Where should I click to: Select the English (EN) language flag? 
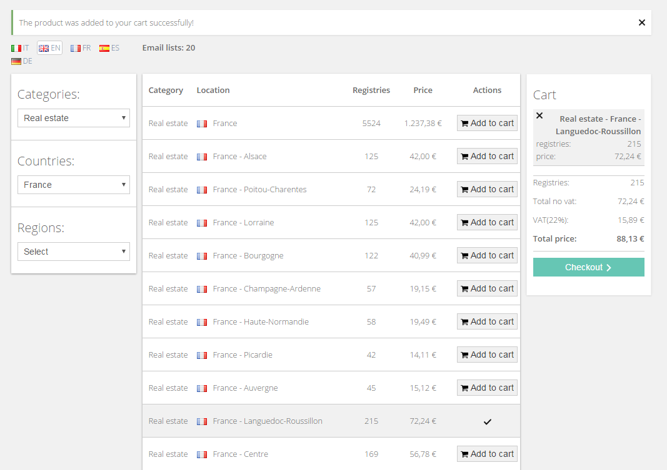click(x=49, y=48)
